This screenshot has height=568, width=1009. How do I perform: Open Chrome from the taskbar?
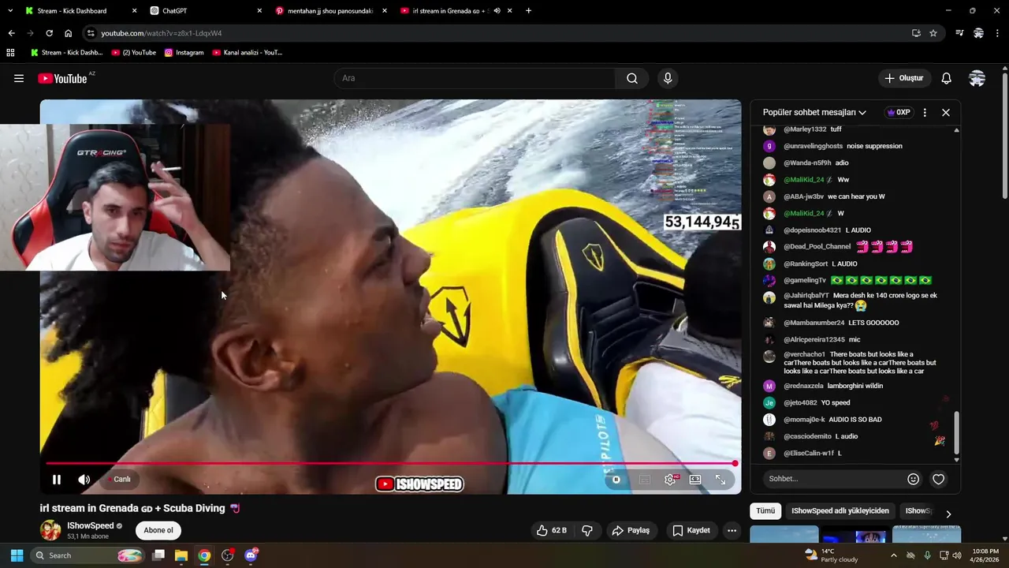click(204, 555)
